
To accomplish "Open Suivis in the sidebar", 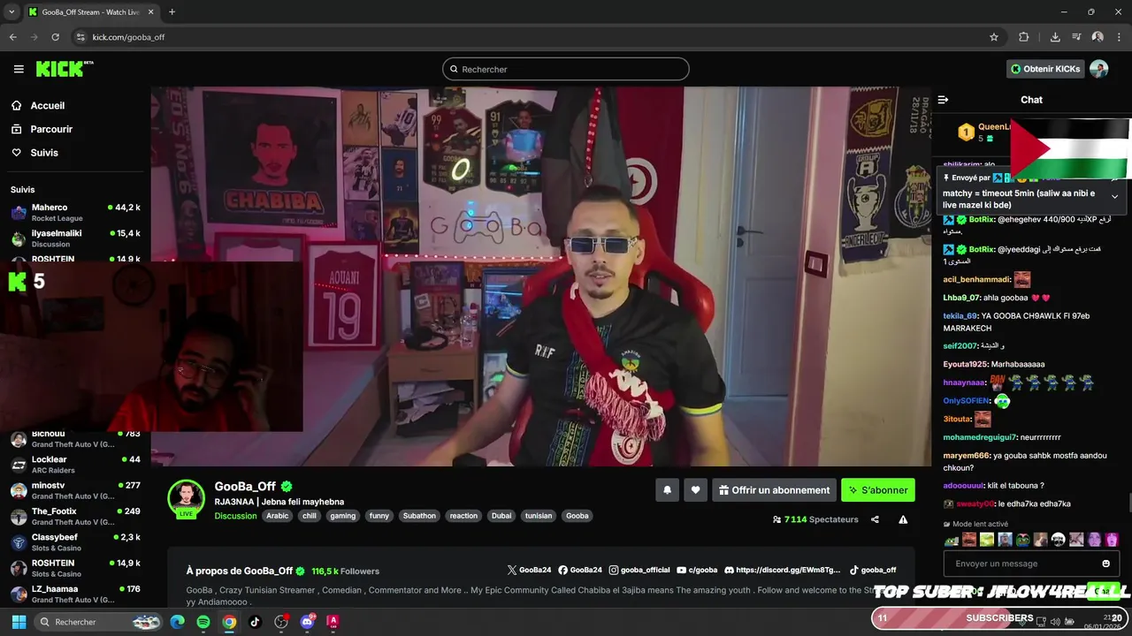I will [x=44, y=153].
